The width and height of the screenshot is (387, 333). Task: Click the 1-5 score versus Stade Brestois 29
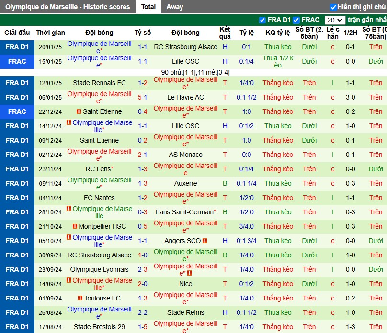pos(142,327)
